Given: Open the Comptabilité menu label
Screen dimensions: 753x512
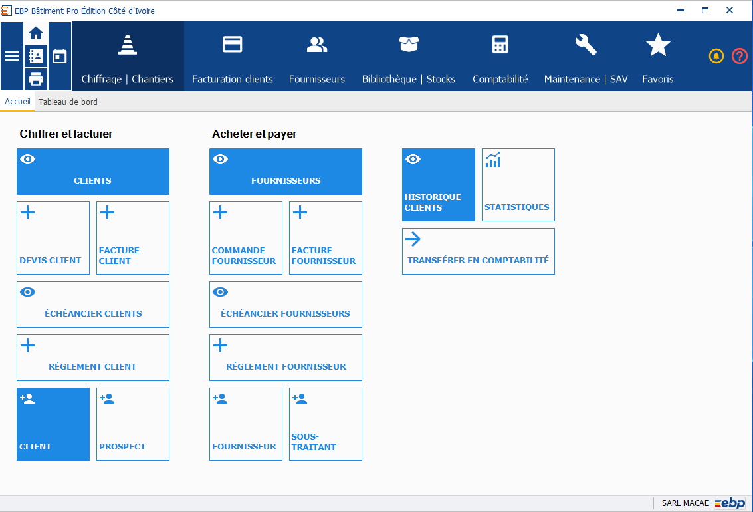Looking at the screenshot, I should click(x=500, y=79).
